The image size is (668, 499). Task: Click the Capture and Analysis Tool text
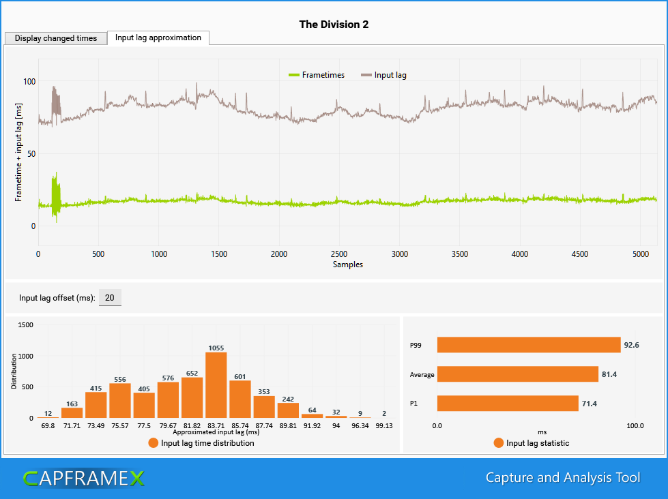point(563,478)
